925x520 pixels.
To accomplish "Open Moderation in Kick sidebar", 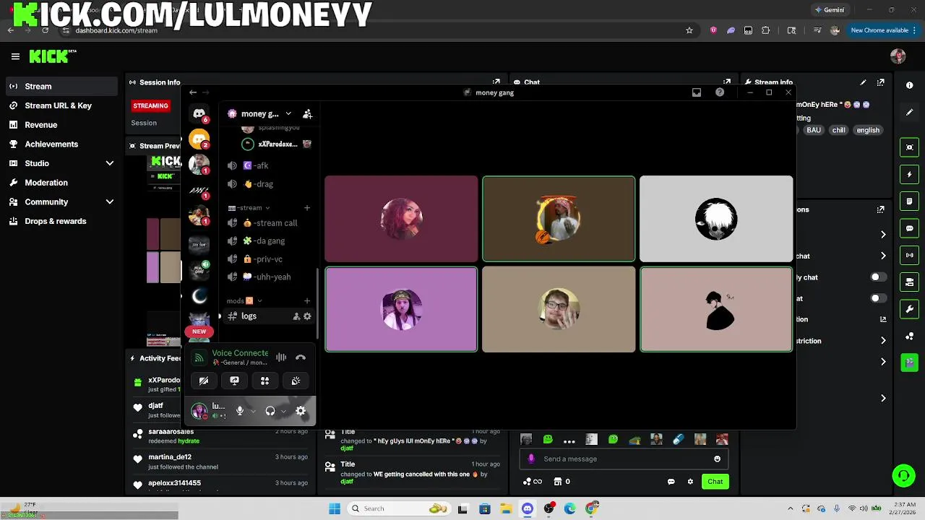I will (x=61, y=183).
